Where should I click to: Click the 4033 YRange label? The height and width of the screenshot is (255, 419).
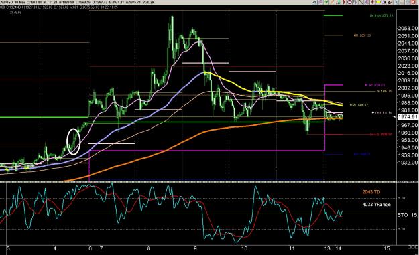[376, 205]
